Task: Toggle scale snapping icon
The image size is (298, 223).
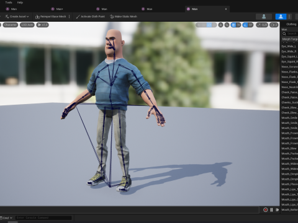Action: click(259, 25)
